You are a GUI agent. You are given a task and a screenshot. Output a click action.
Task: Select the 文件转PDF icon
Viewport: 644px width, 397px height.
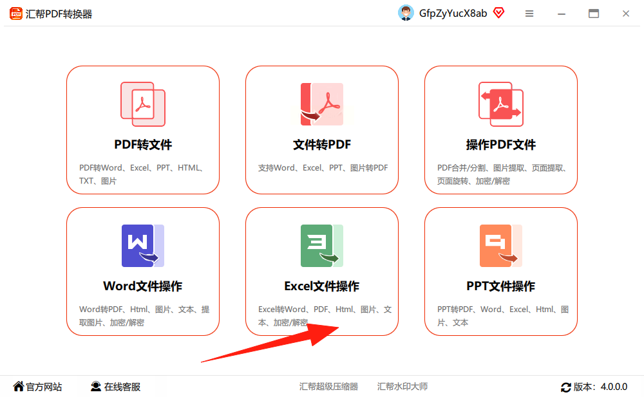[x=322, y=104]
